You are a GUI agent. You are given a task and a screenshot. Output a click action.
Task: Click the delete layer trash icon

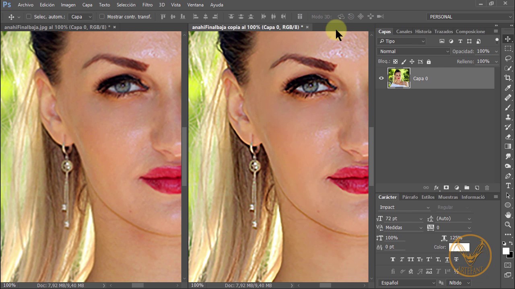[487, 187]
